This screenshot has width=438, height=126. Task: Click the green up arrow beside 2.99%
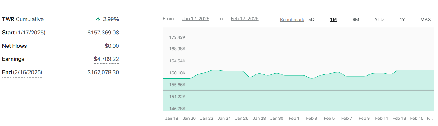point(98,19)
